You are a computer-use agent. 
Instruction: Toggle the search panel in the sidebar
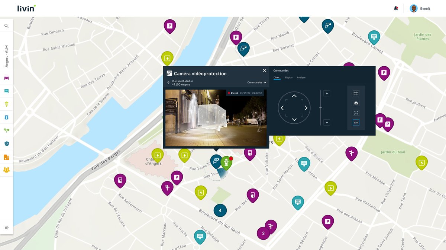(x=6, y=26)
